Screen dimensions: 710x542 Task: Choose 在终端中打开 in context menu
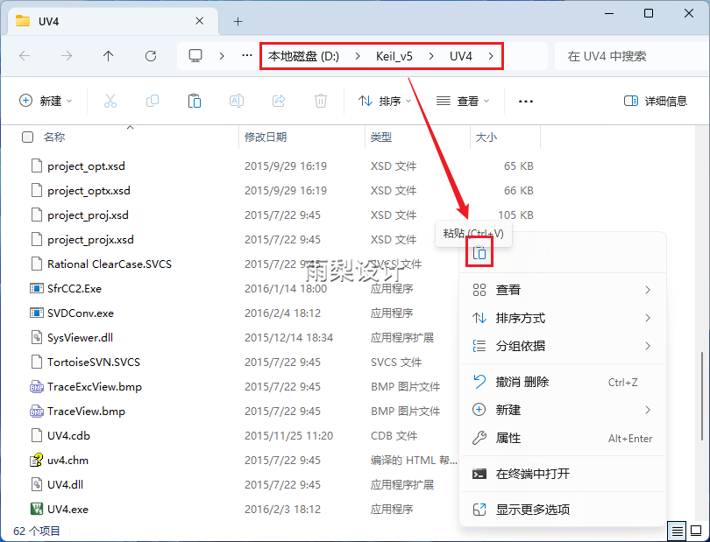coord(563,474)
